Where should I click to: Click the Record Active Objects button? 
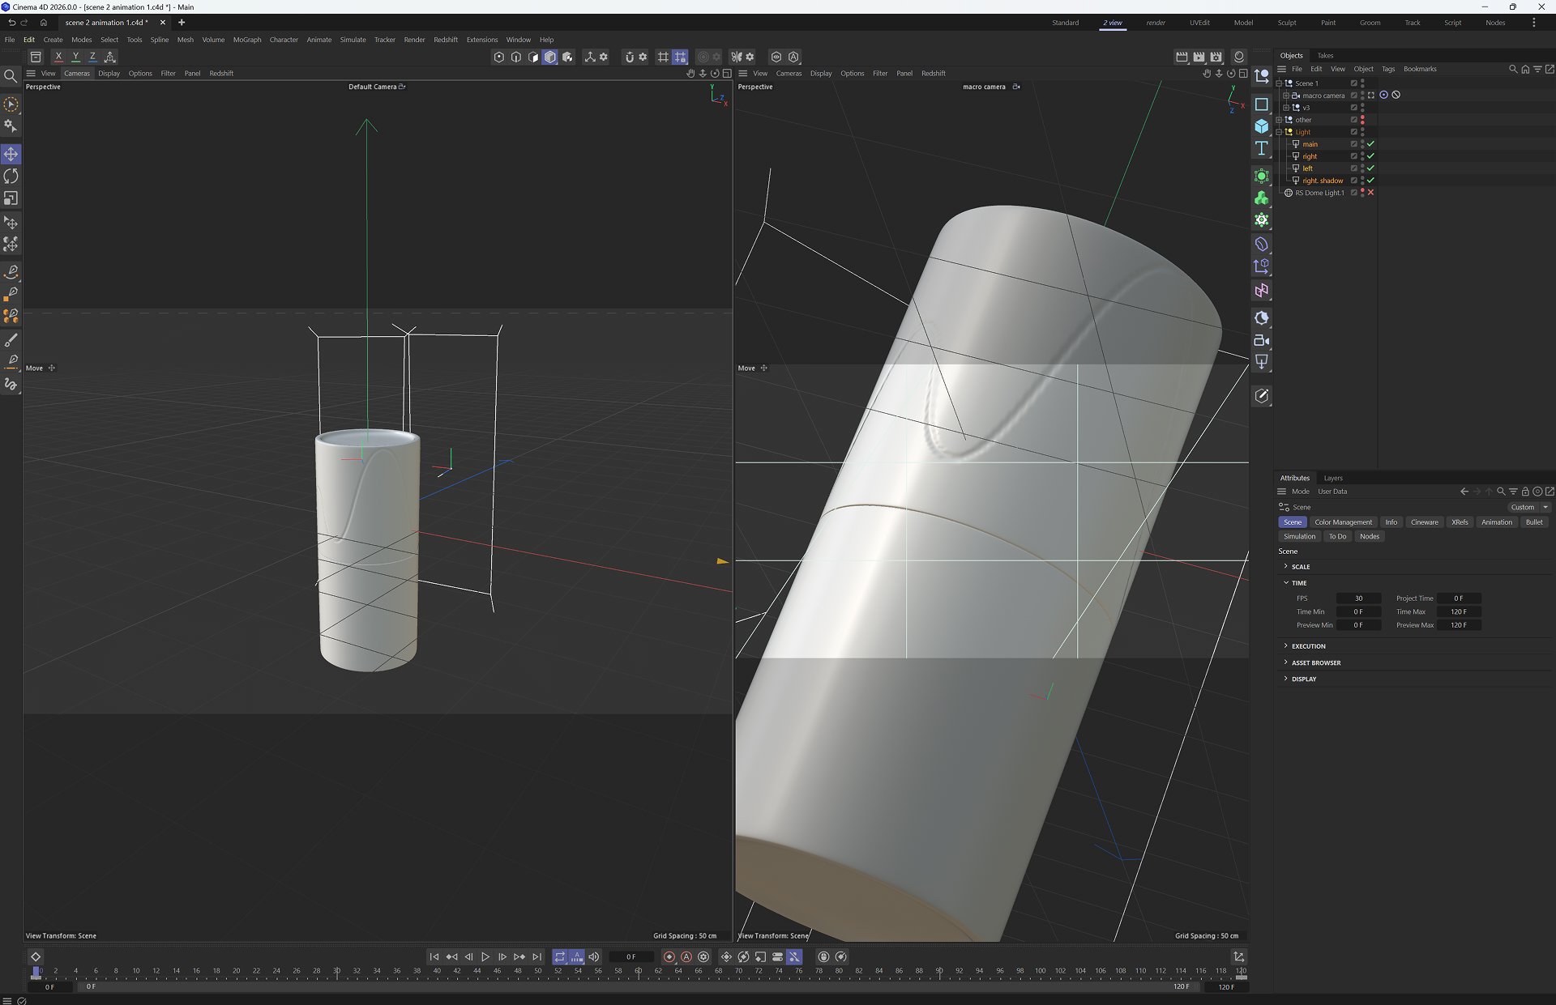coord(669,956)
